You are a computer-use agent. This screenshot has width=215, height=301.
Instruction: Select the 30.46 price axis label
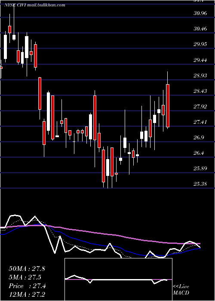click(200, 29)
